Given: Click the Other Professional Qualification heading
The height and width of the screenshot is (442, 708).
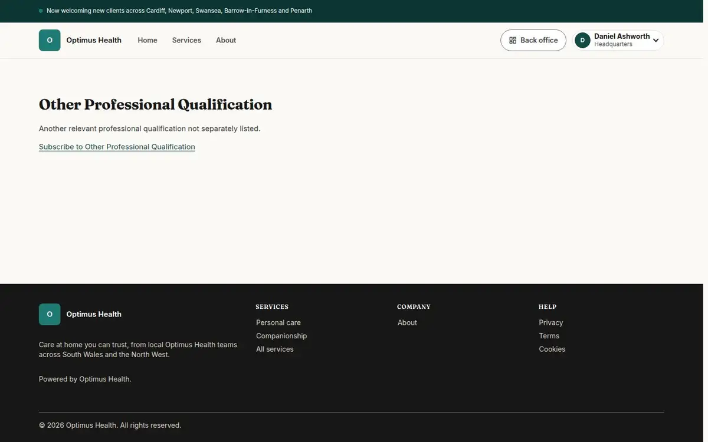Looking at the screenshot, I should point(156,104).
